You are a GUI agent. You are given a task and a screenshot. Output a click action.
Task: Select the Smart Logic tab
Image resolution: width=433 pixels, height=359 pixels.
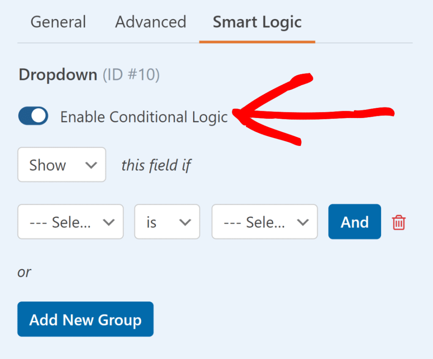(257, 22)
